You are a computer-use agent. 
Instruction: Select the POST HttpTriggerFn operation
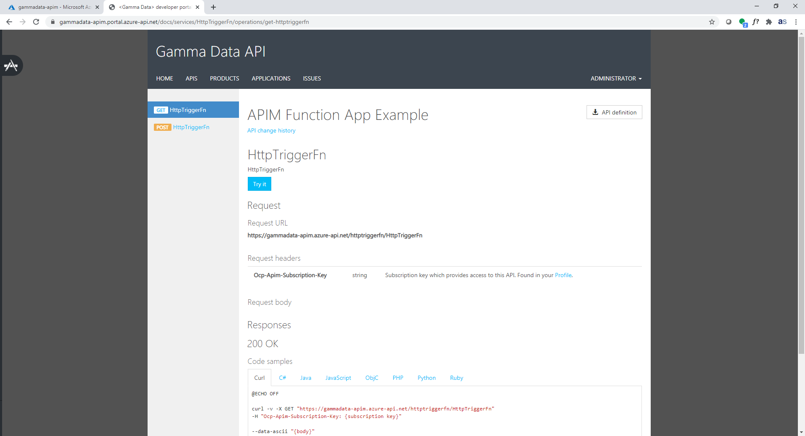193,127
